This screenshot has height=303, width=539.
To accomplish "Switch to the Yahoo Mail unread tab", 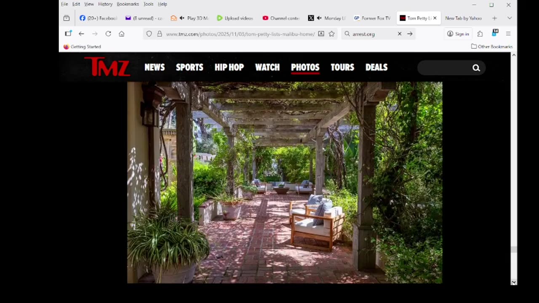I will [144, 18].
